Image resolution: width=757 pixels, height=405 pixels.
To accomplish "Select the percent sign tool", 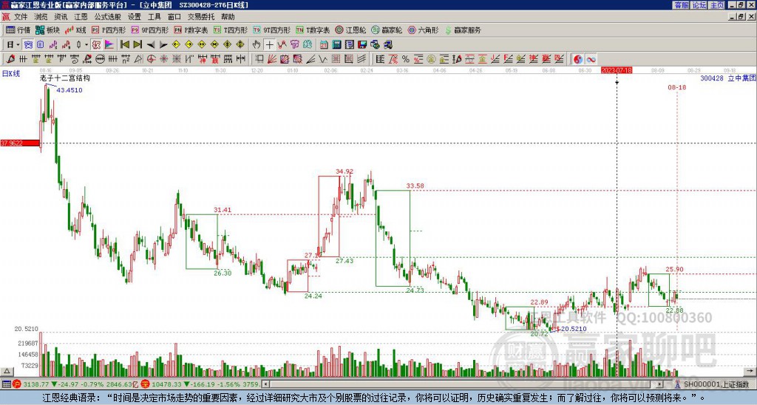I will [406, 59].
